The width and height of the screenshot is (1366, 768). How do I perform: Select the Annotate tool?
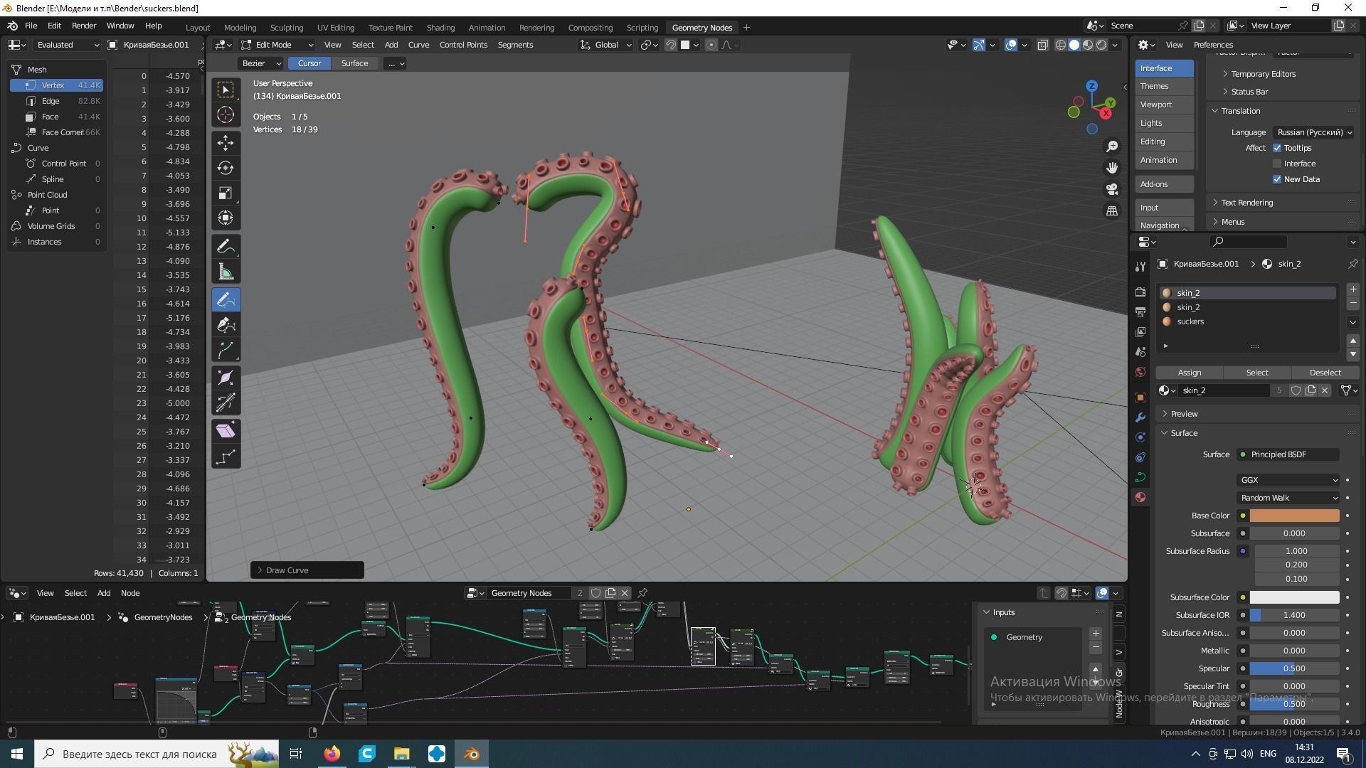[226, 247]
